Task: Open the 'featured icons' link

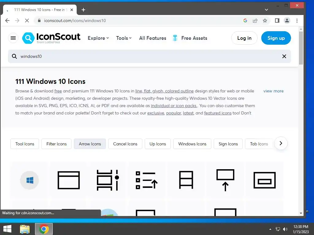Action: point(218,113)
